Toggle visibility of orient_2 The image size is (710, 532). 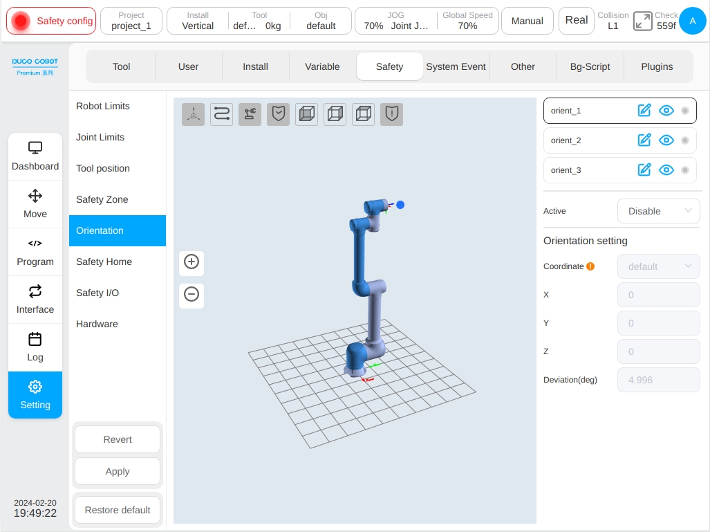(666, 140)
